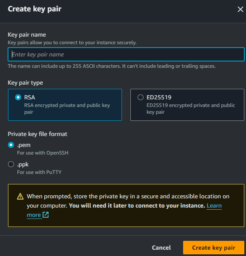This screenshot has height=256, width=246.
Task: Click the external link icon after 'more'
Action: click(46, 215)
